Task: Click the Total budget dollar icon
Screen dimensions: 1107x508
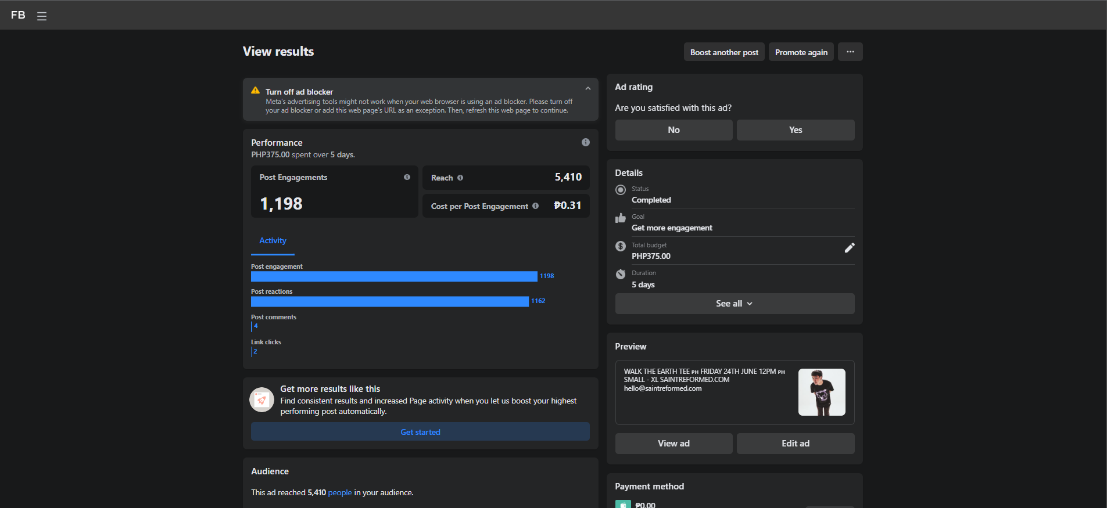Action: tap(621, 246)
